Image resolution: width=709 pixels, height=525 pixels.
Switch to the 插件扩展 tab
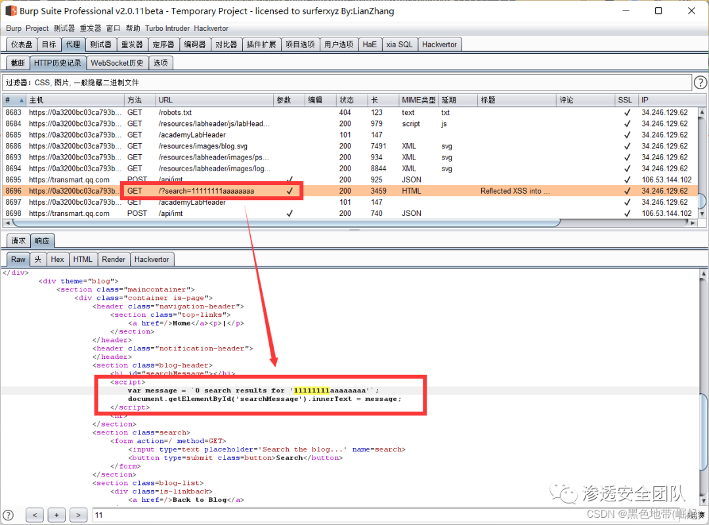tap(261, 45)
